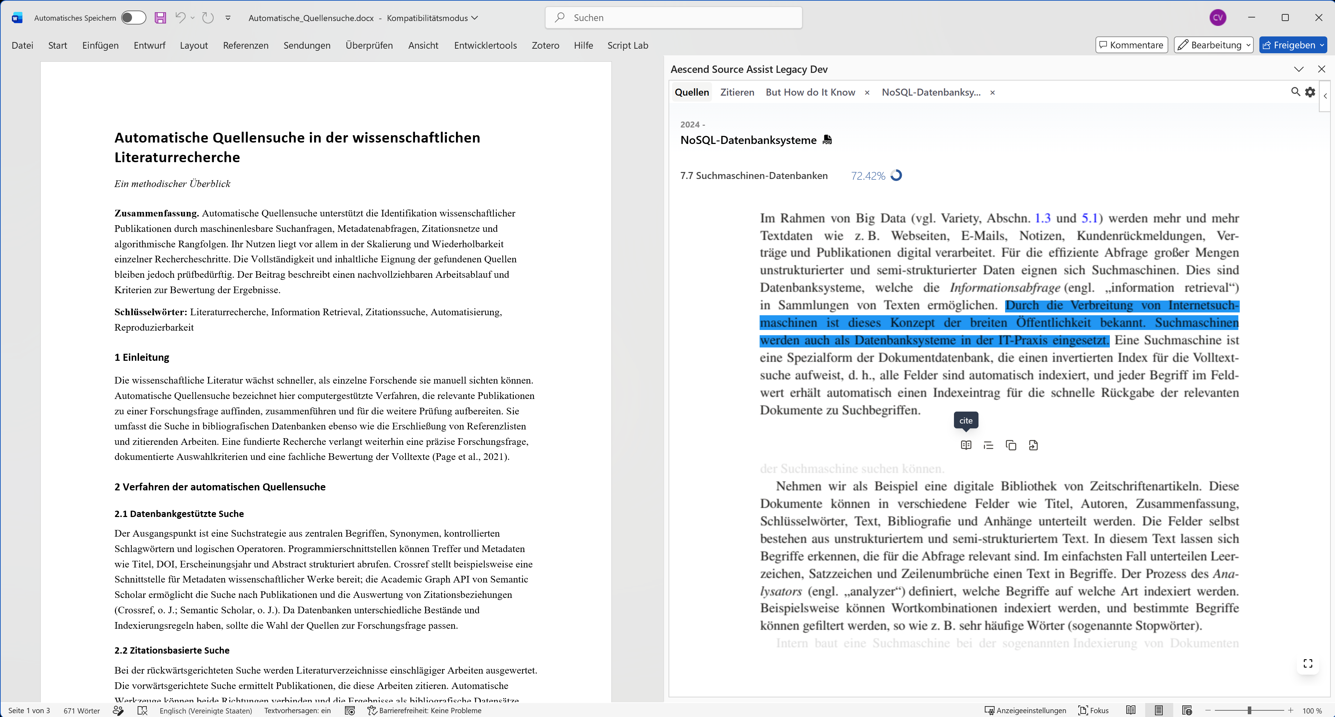Image resolution: width=1335 pixels, height=717 pixels.
Task: Follow the blue 5.1 section link
Action: 1090,218
